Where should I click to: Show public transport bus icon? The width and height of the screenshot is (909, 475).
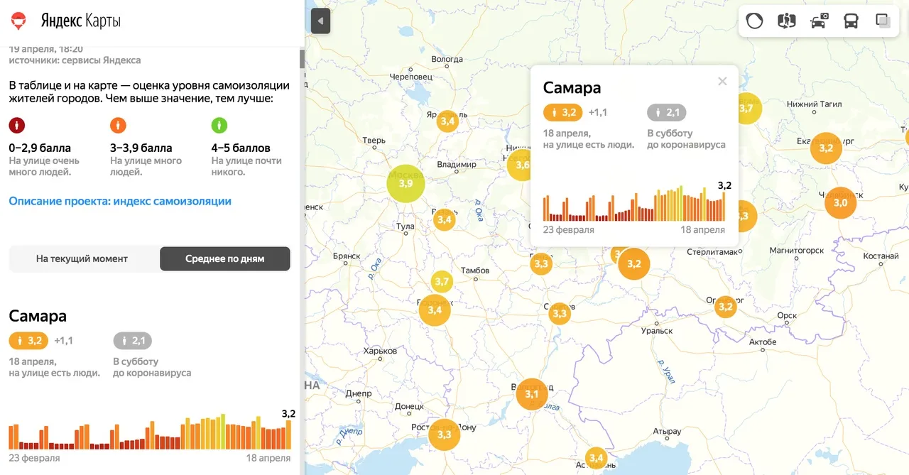tap(851, 21)
